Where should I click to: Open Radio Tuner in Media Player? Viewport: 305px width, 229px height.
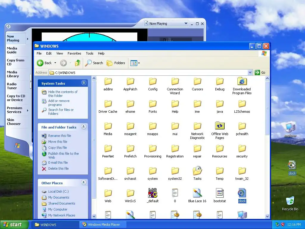(x=12, y=86)
